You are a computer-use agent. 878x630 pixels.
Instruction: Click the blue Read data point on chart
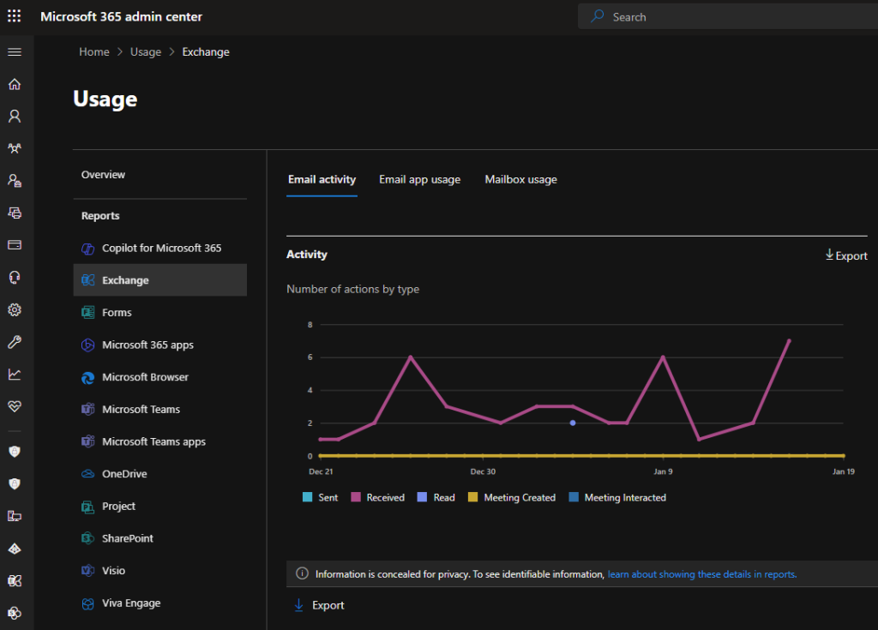572,423
